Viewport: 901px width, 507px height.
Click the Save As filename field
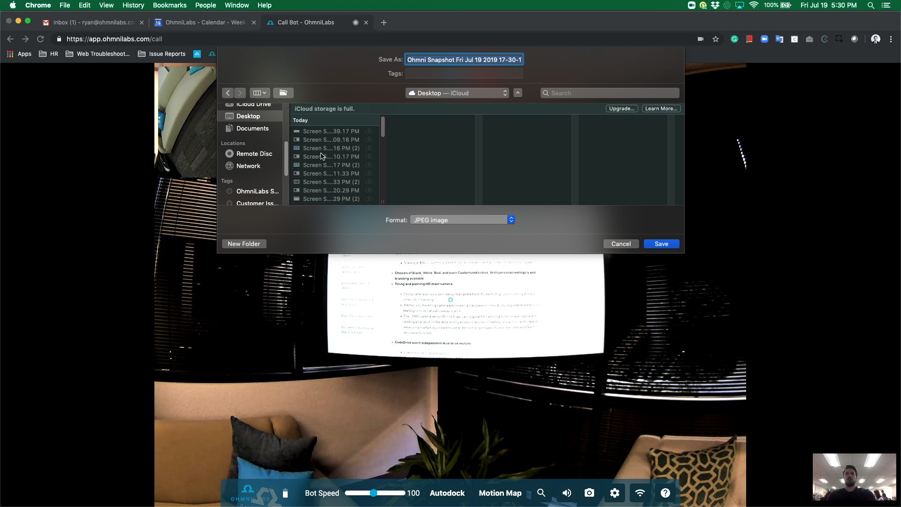pyautogui.click(x=464, y=60)
